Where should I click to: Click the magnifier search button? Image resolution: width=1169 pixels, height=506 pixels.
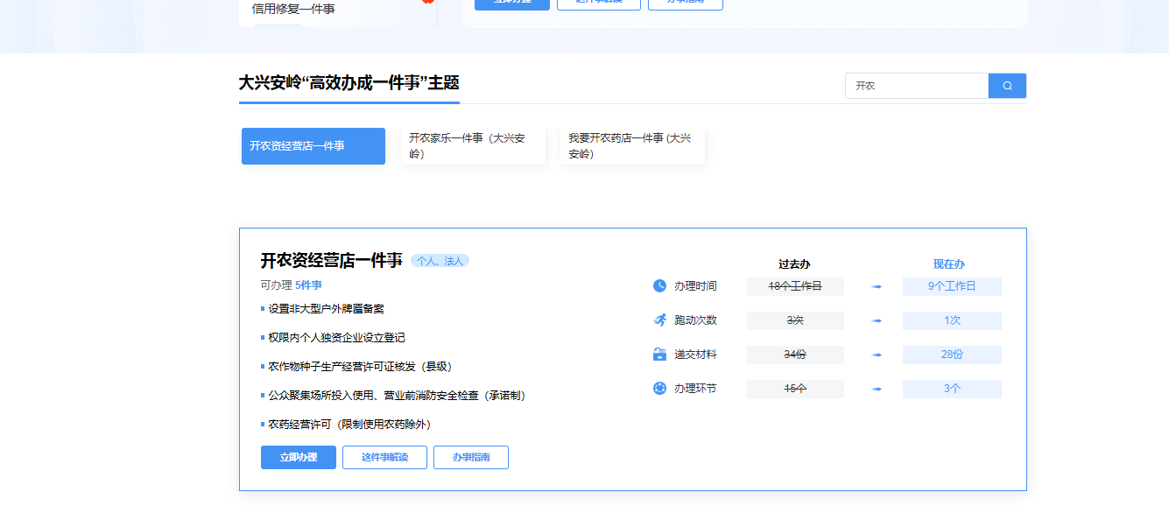(1007, 86)
